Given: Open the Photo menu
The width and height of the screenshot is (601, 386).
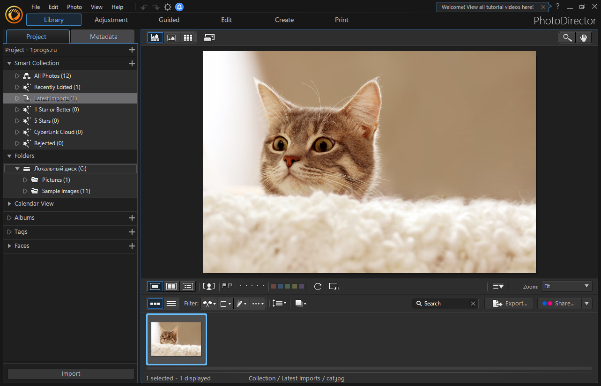Looking at the screenshot, I should (74, 7).
